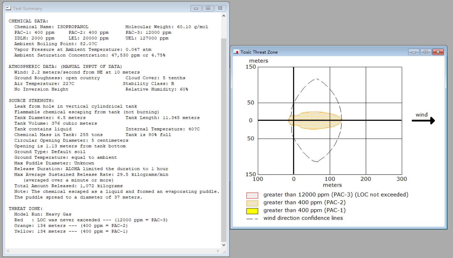453x258 pixels.
Task: Click 'greater than 400 ppm (PAC-1)' legend label
Action: coord(304,211)
